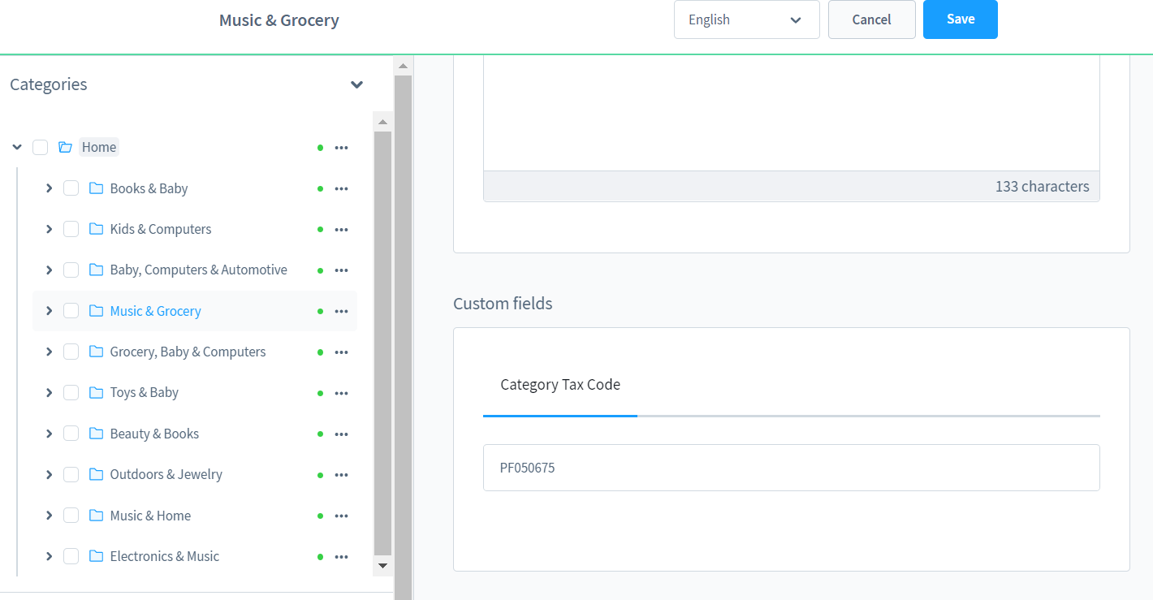Open the three-dot menu for Grocery, Baby & Computers
Image resolution: width=1153 pixels, height=600 pixels.
click(341, 352)
